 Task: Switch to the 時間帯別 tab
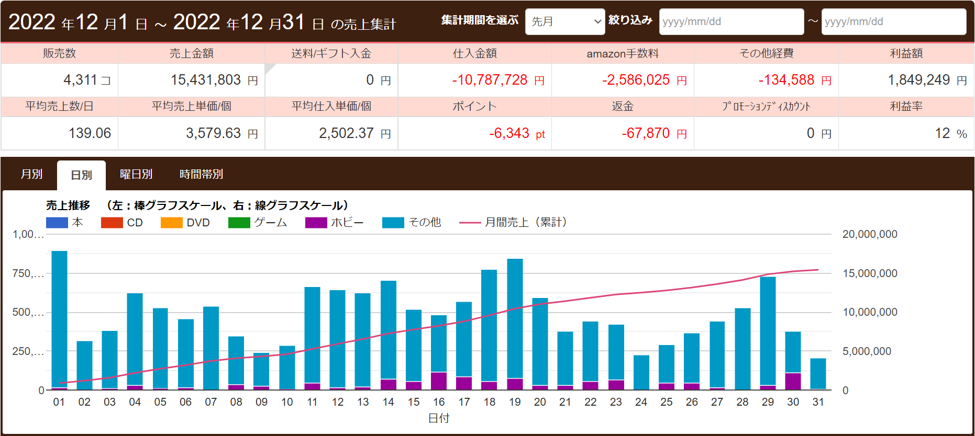[201, 174]
